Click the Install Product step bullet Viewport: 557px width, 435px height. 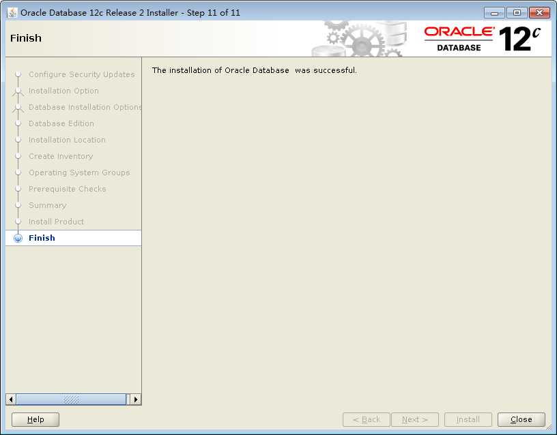pos(18,221)
